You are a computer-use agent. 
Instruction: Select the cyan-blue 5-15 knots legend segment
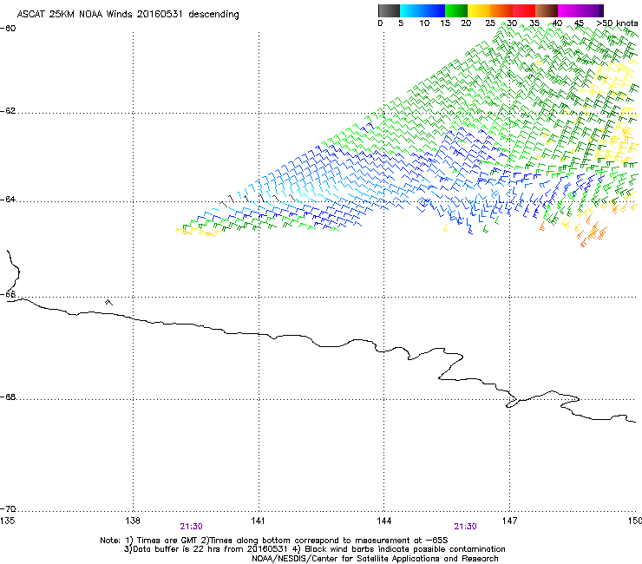point(423,10)
